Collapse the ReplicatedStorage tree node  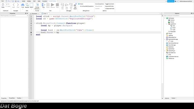[x=165, y=39]
